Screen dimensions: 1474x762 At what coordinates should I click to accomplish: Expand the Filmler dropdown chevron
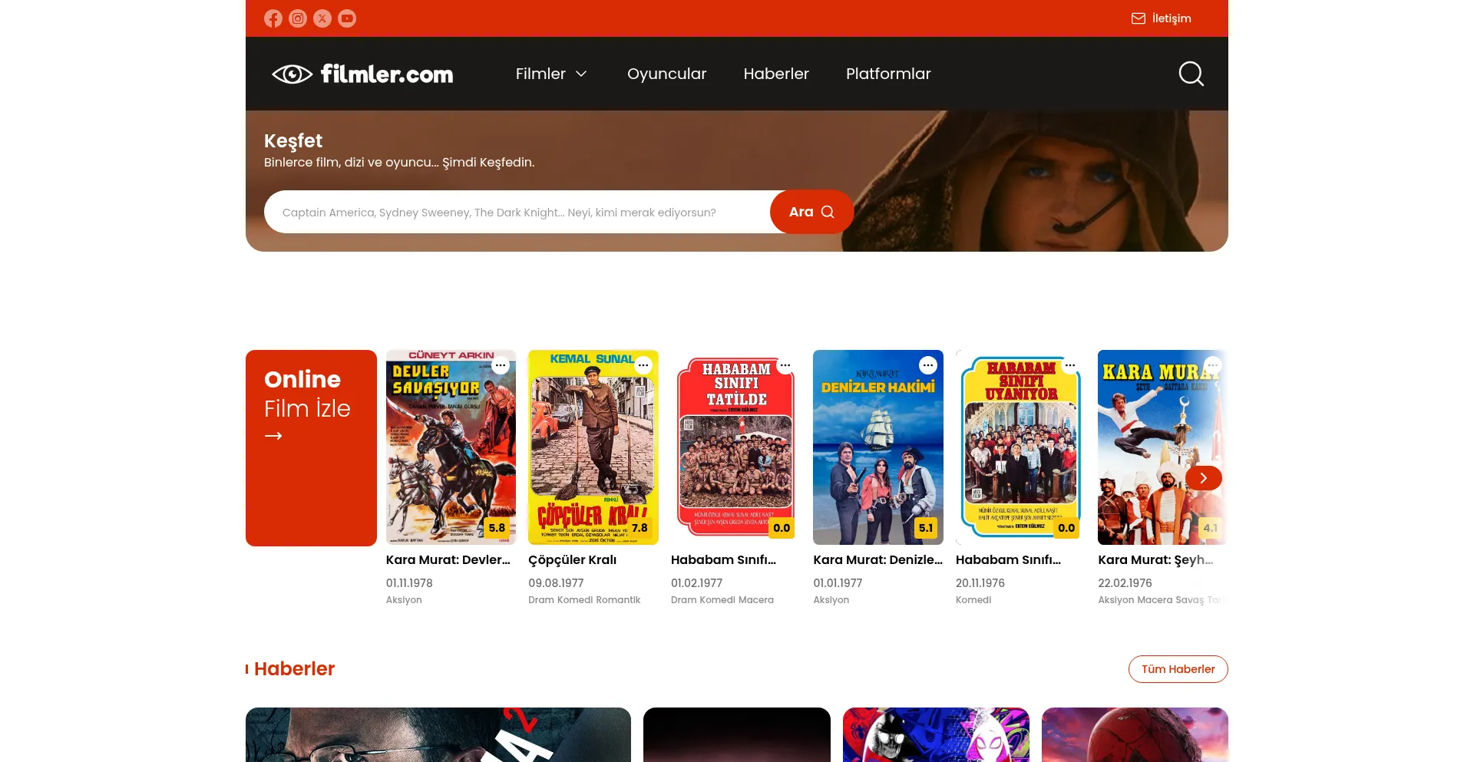[x=581, y=74]
